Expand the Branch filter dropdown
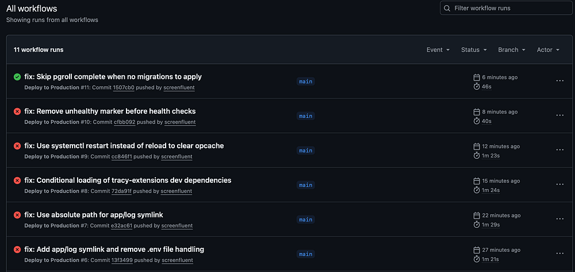The height and width of the screenshot is (272, 575). tap(512, 50)
